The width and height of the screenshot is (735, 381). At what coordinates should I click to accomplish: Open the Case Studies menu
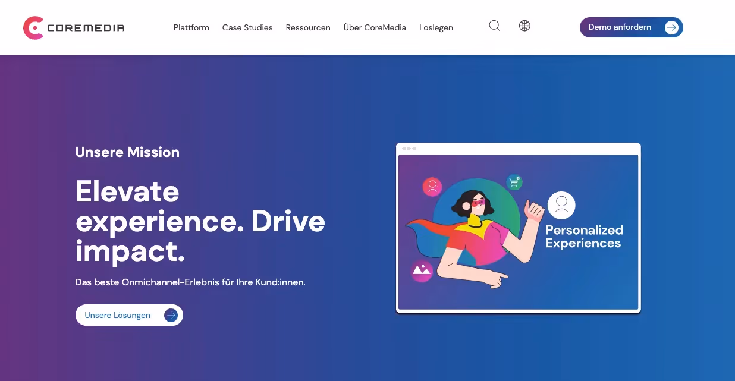(x=247, y=27)
